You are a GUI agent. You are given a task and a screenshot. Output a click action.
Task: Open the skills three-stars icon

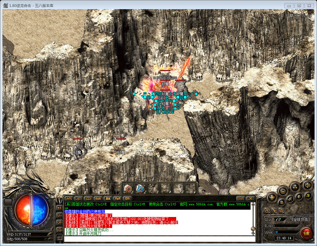pos(295,187)
